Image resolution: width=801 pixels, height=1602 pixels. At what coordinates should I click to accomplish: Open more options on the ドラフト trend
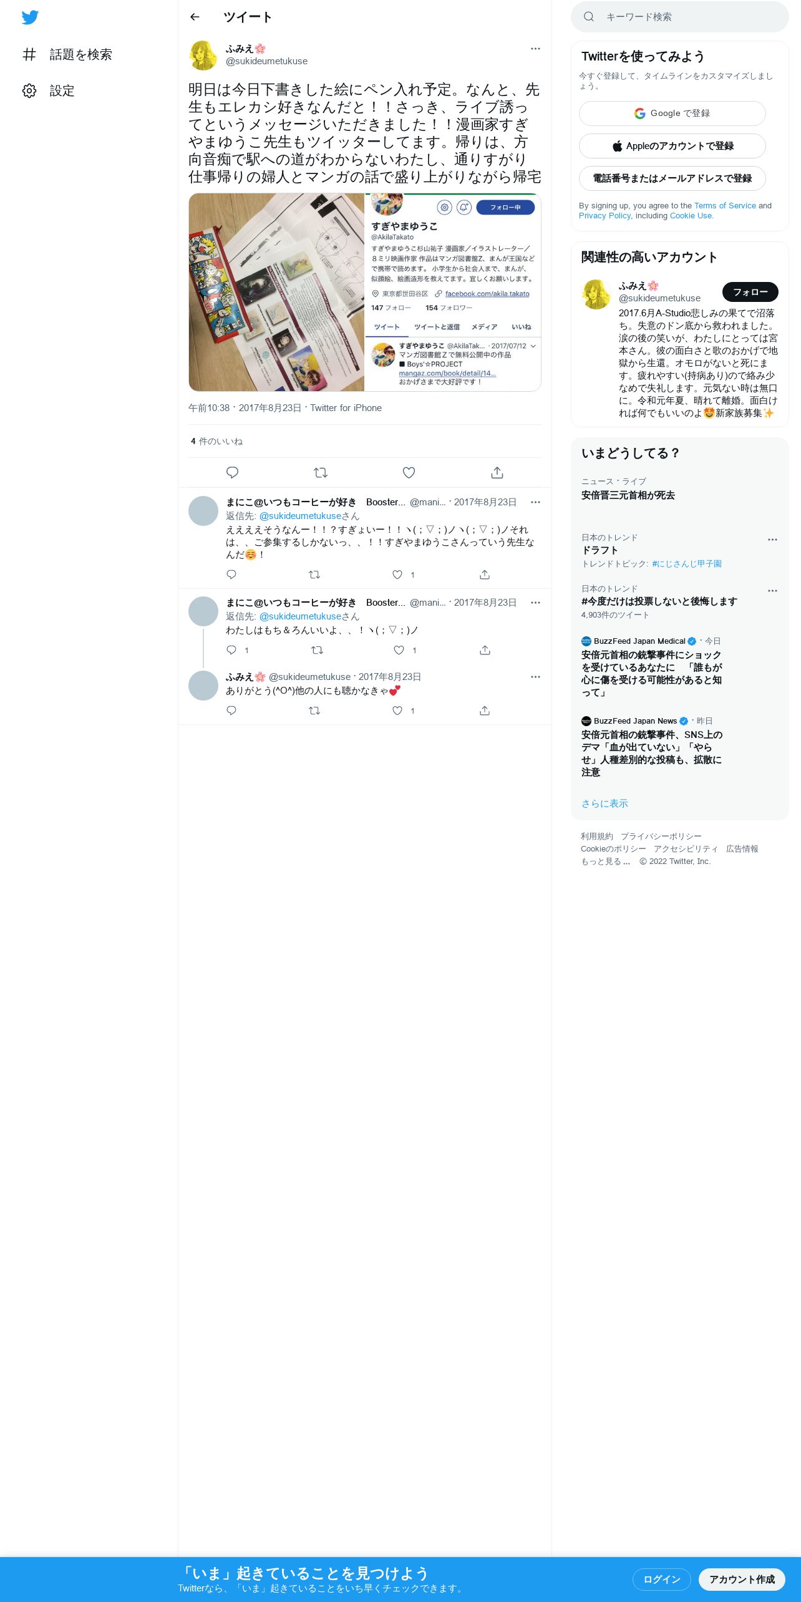(772, 540)
